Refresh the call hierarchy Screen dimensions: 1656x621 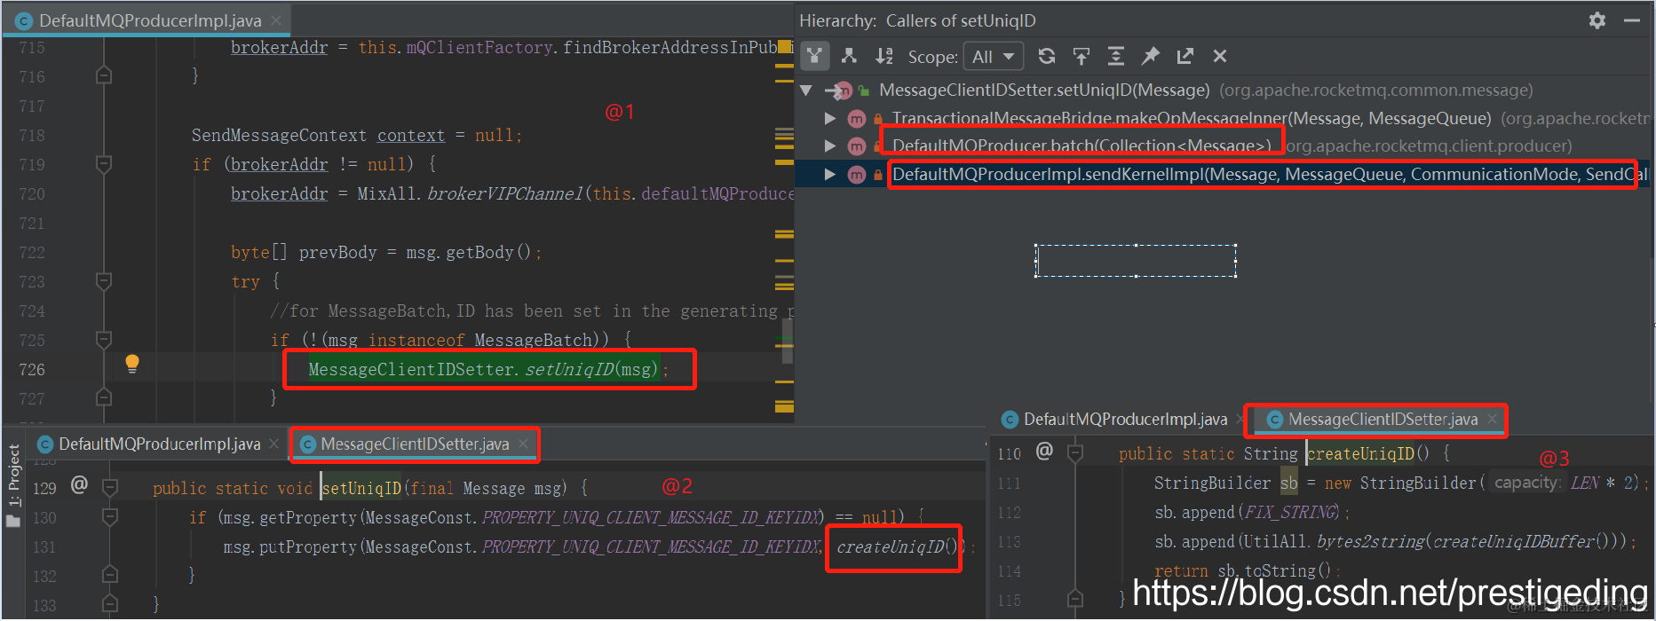pyautogui.click(x=1047, y=56)
